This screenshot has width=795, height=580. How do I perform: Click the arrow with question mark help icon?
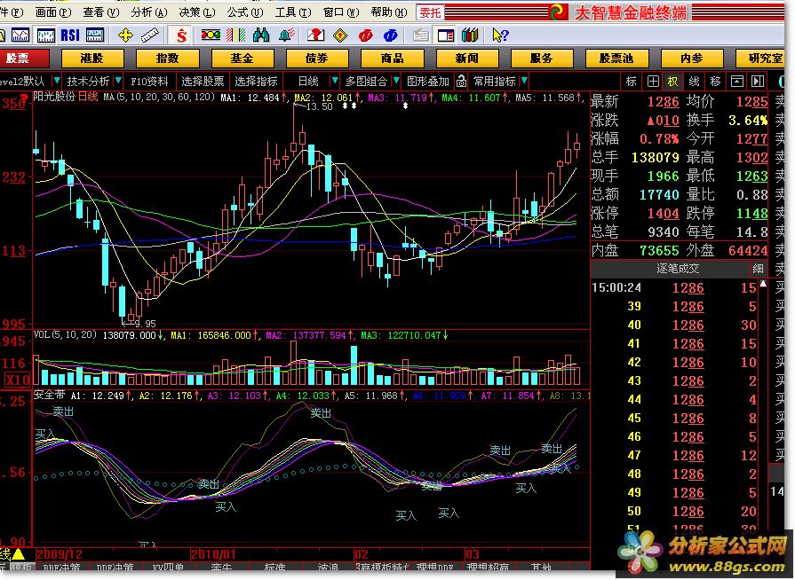pos(500,35)
